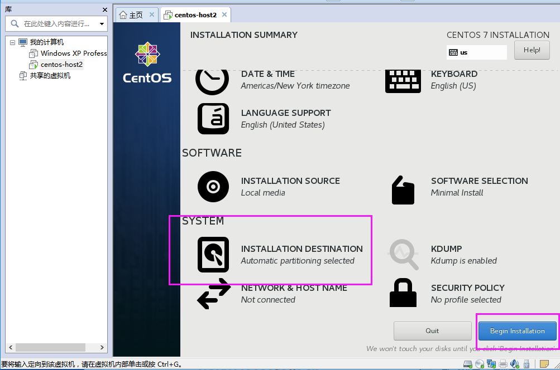Viewport: 560px width, 370px height.
Task: Close the 主页 home tab
Action: pos(152,14)
